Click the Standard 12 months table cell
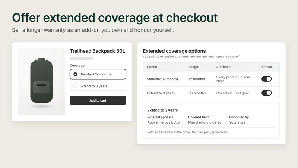Image resolution: width=298 pixels, height=168 pixels. click(x=163, y=79)
